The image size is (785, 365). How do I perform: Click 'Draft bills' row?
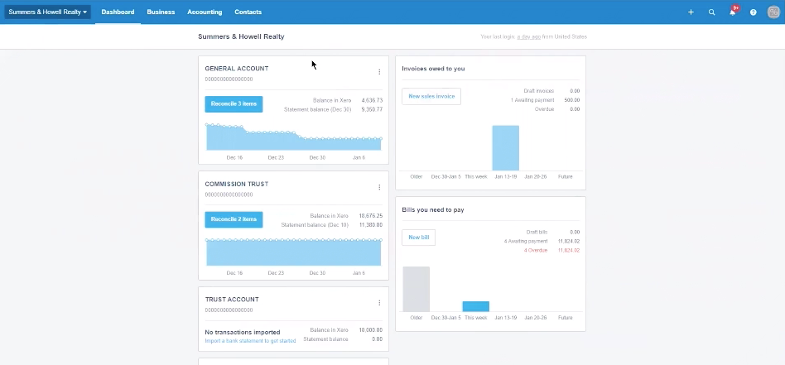(552, 233)
